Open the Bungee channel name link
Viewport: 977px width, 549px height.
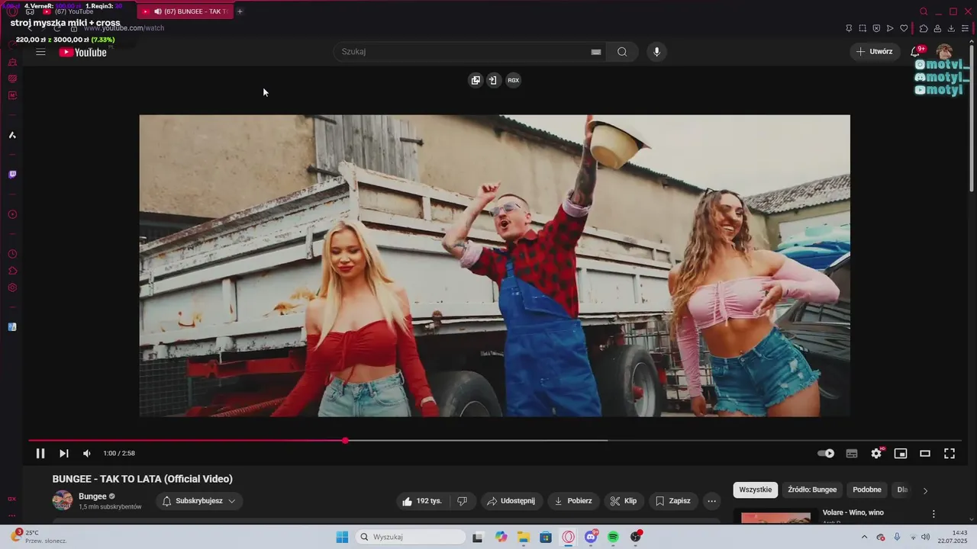[92, 496]
